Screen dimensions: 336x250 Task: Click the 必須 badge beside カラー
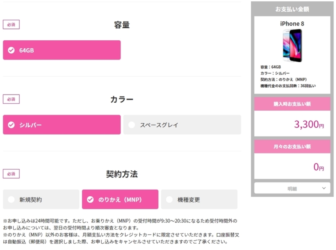pos(11,99)
